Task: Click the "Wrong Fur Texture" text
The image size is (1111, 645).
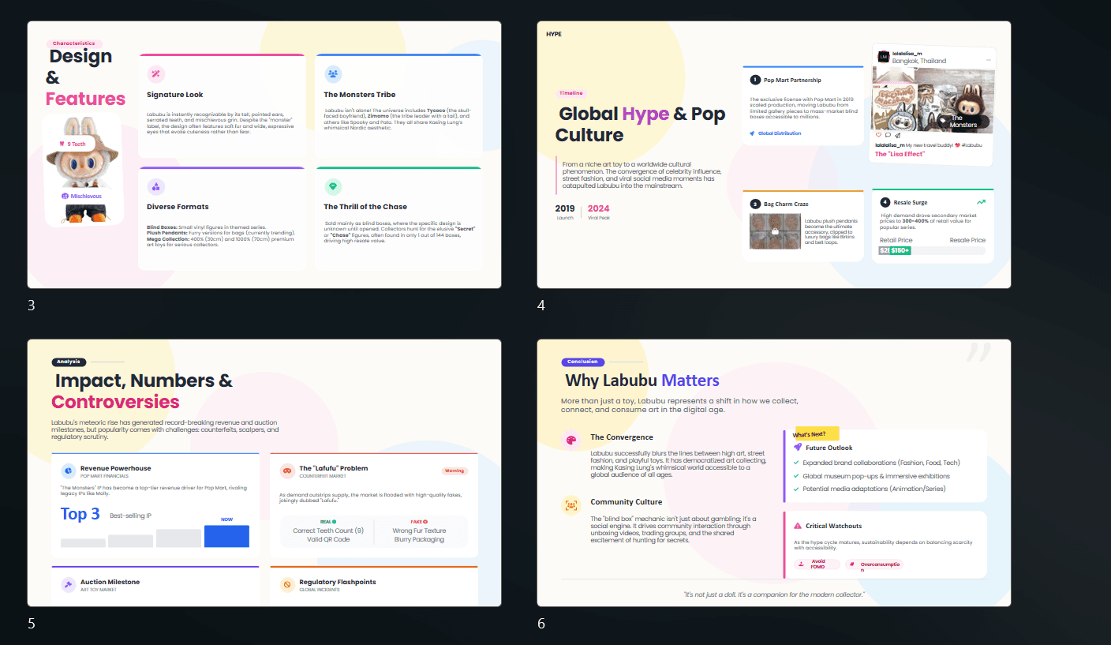Action: 419,531
